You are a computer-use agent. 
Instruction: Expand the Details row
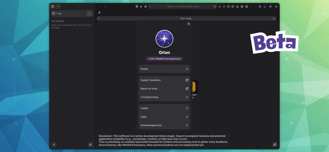tap(164, 69)
